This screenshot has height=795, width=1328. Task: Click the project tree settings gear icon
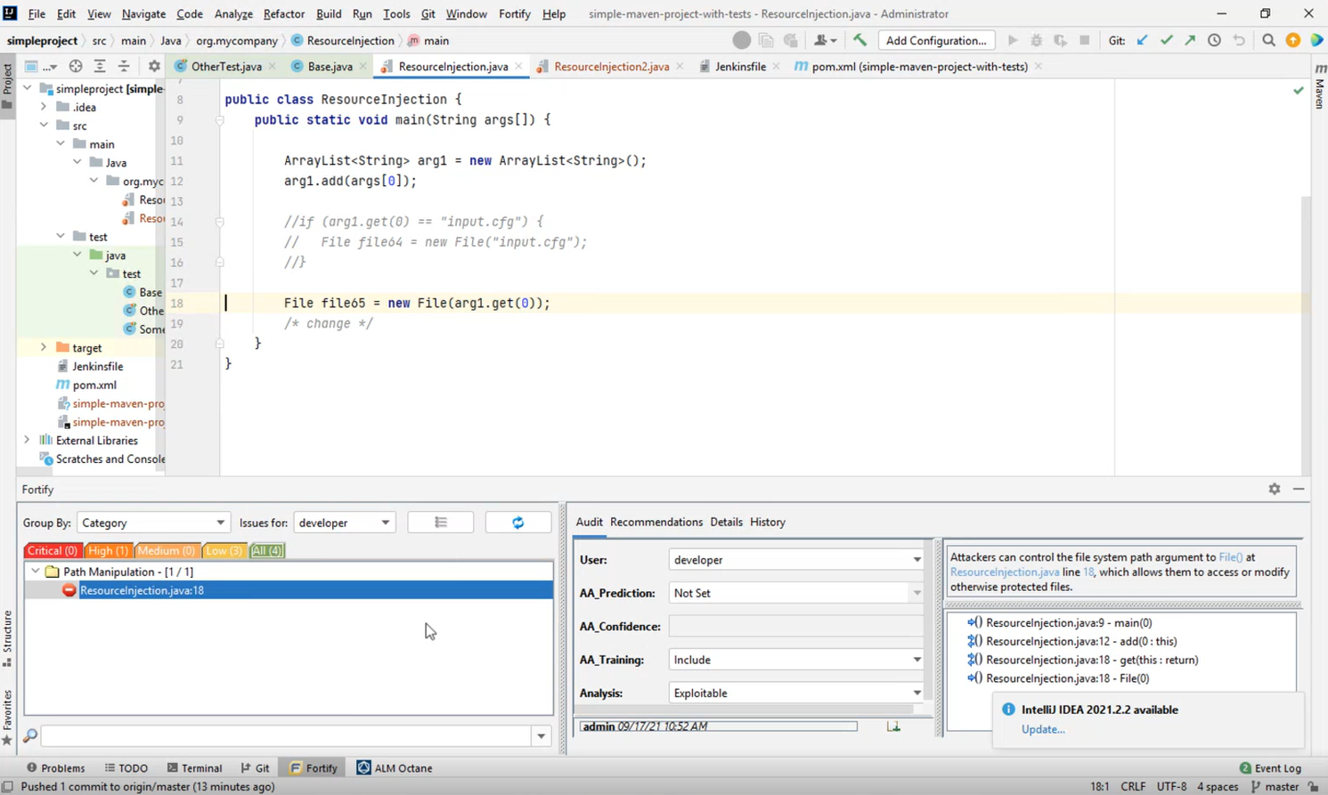point(154,66)
